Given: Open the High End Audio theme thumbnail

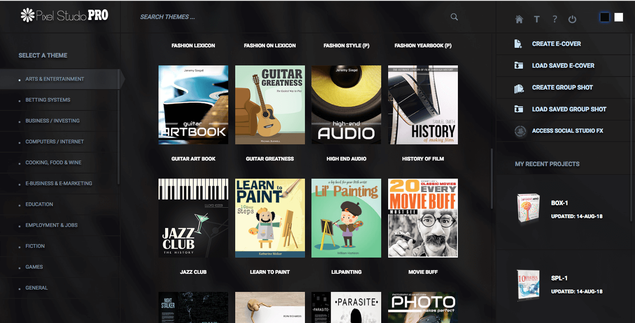Looking at the screenshot, I should [346, 105].
